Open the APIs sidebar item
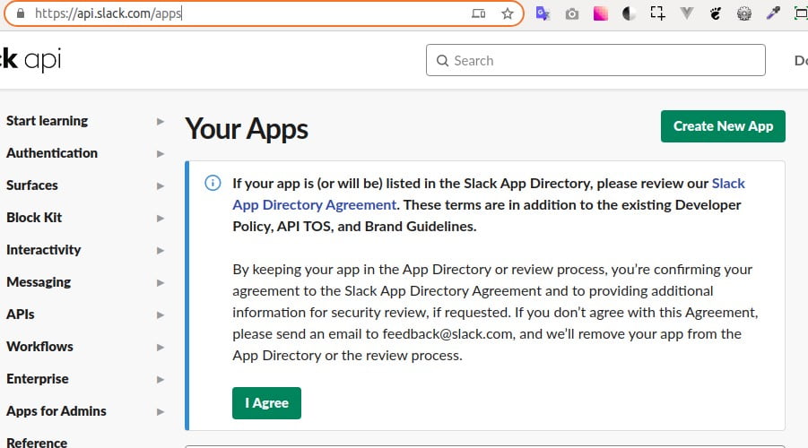The height and width of the screenshot is (448, 808). coord(20,314)
